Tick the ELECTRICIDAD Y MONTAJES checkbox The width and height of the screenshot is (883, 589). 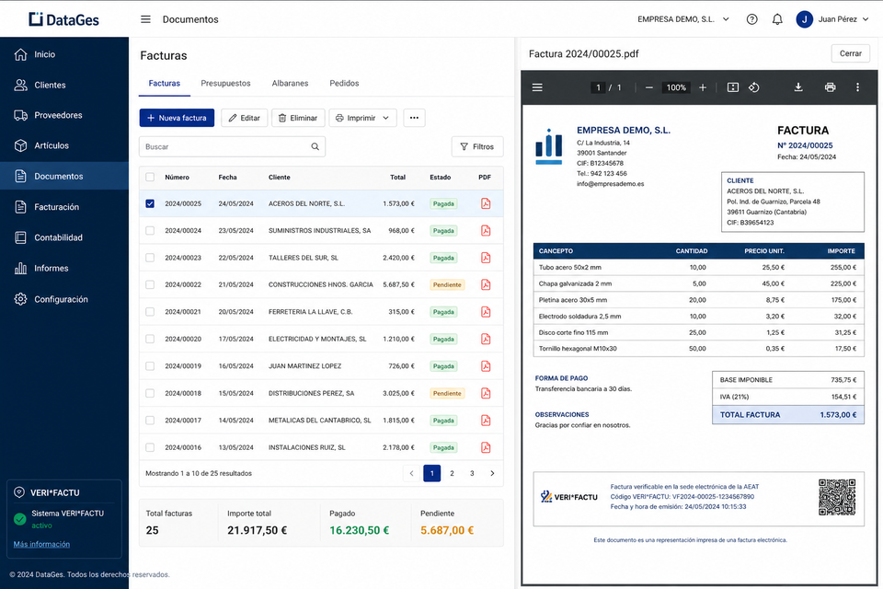tap(150, 339)
